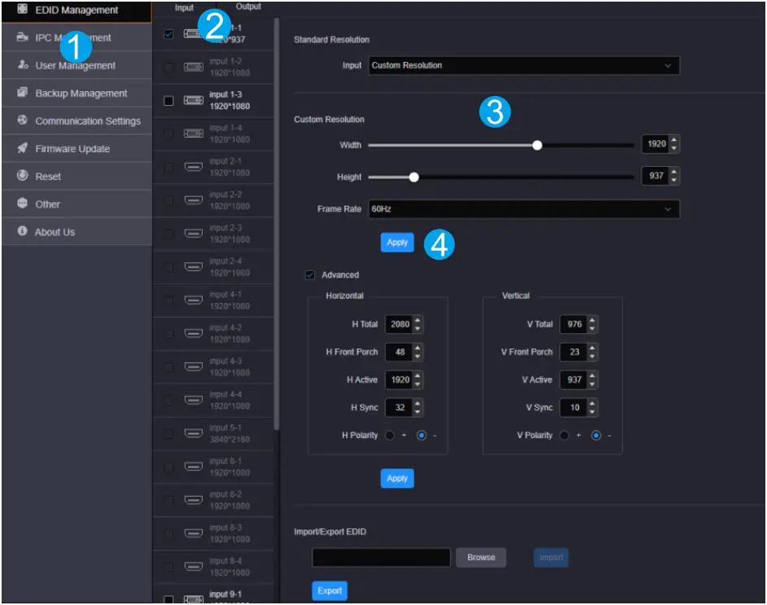Open the Frame Rate 60Hz dropdown

click(524, 209)
